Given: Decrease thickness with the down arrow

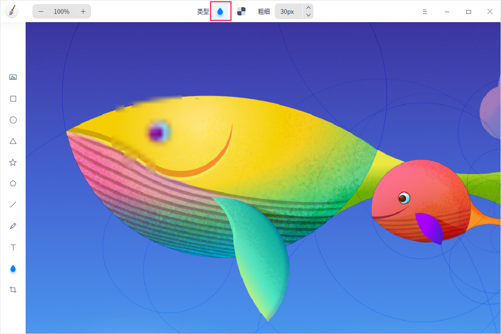Looking at the screenshot, I should coord(308,15).
